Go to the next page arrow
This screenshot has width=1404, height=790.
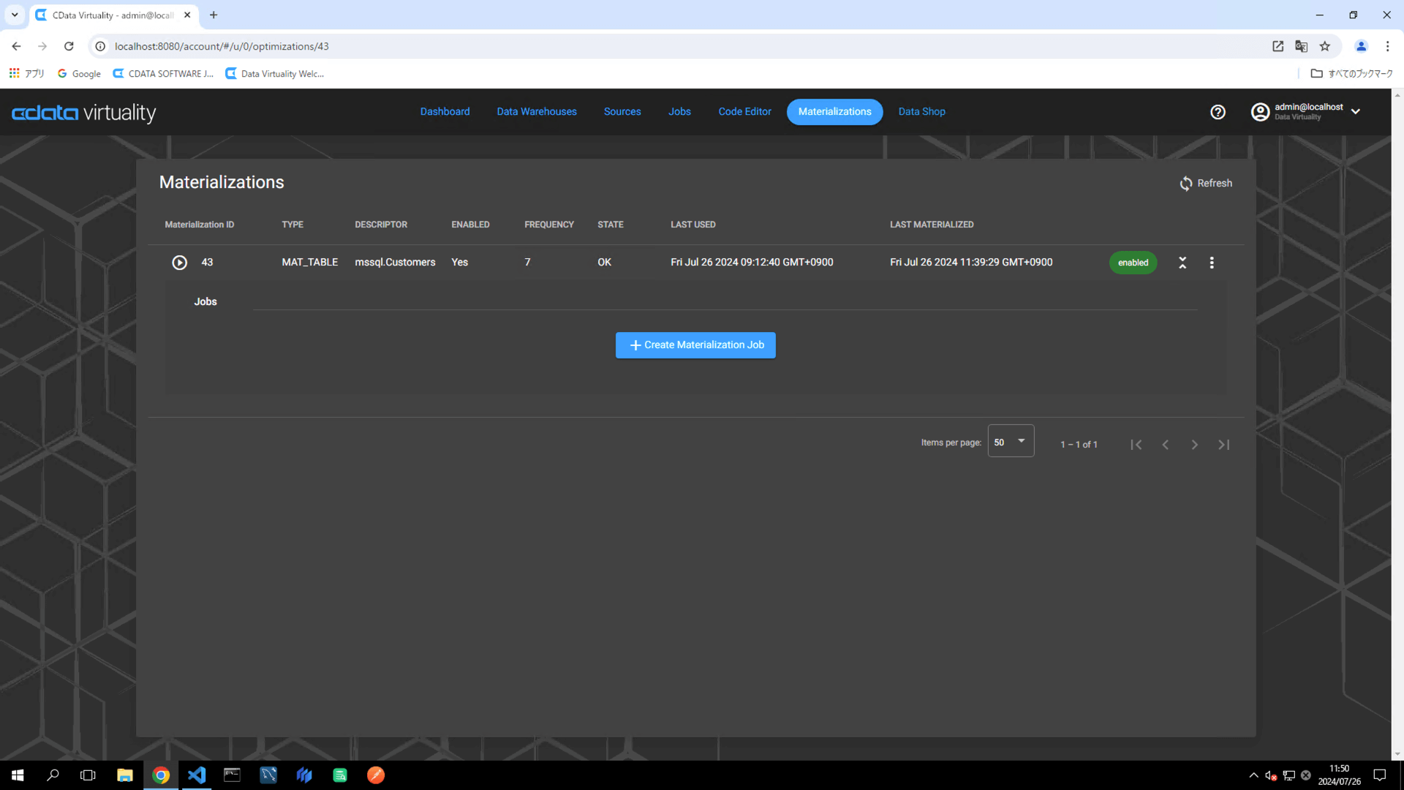(1195, 445)
